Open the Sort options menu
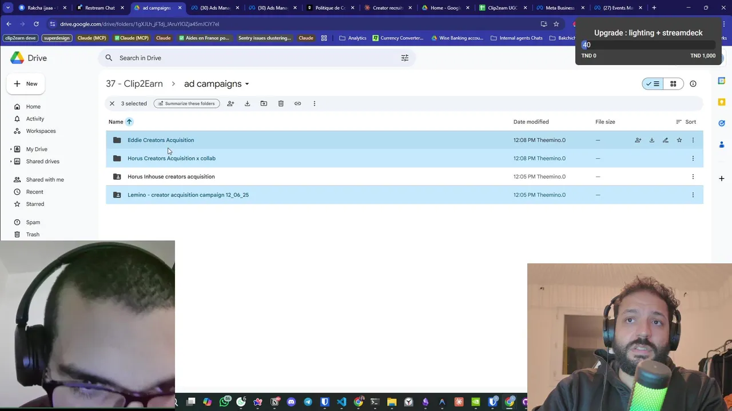 [686, 122]
